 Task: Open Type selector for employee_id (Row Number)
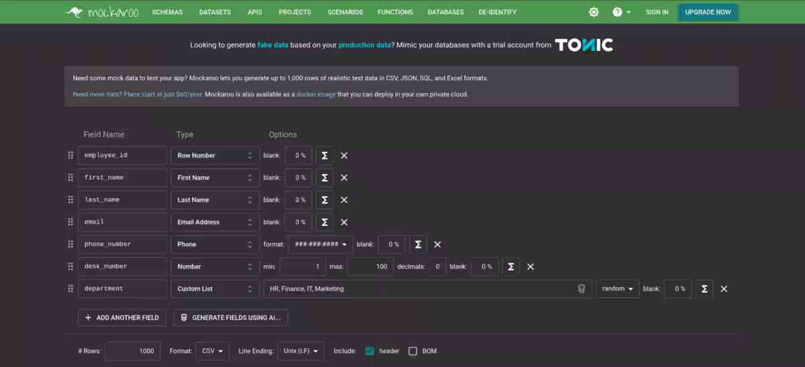point(215,155)
